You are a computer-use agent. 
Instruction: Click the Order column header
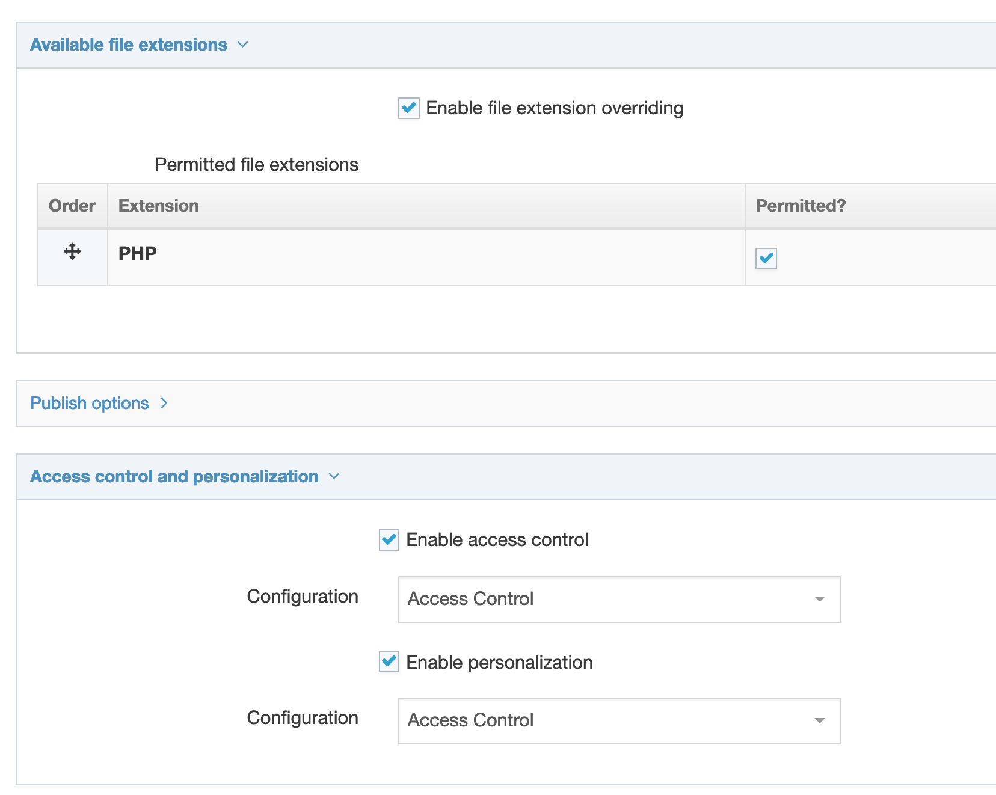[72, 206]
